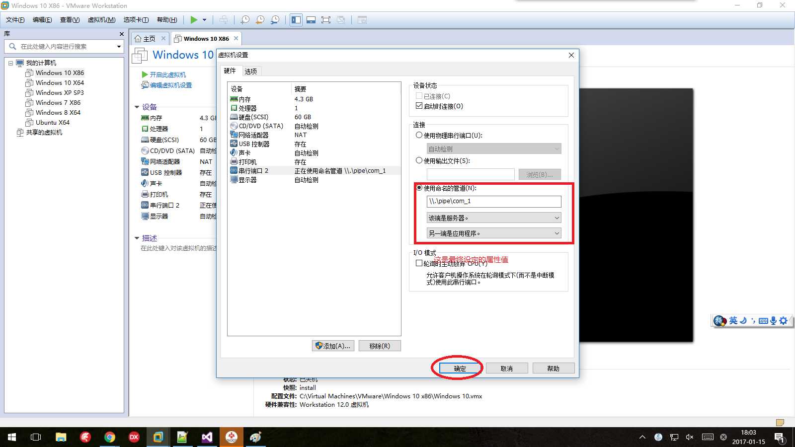Open Chrome from the taskbar
Image resolution: width=795 pixels, height=447 pixels.
point(110,437)
